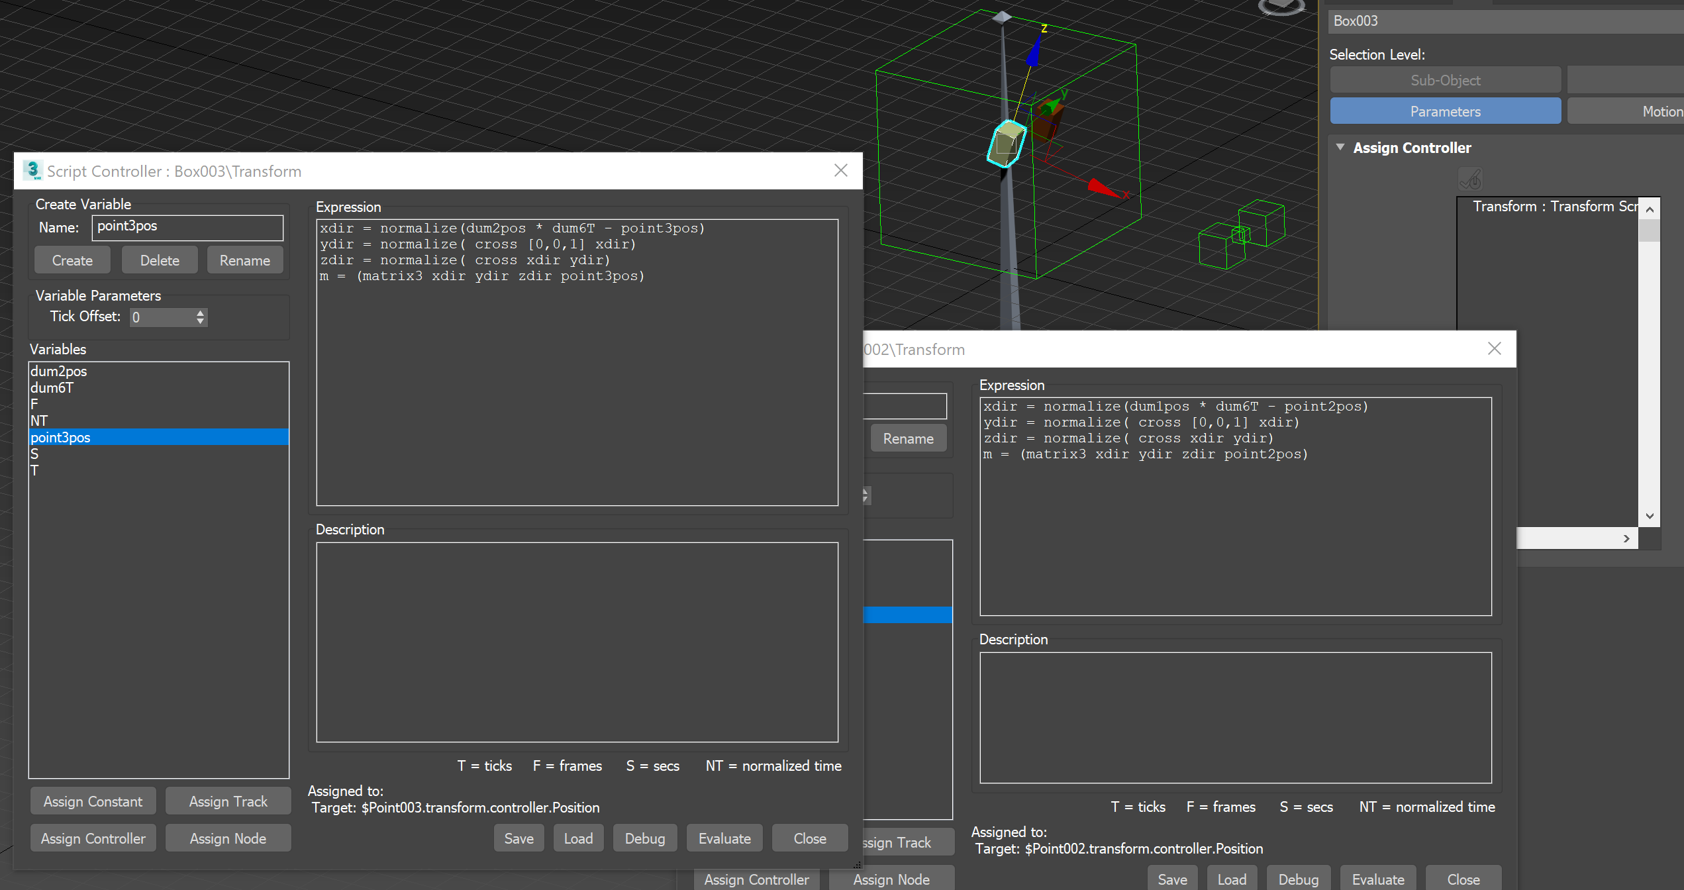Rename the selected variable in Box003 dialog
This screenshot has width=1684, height=890.
[245, 260]
